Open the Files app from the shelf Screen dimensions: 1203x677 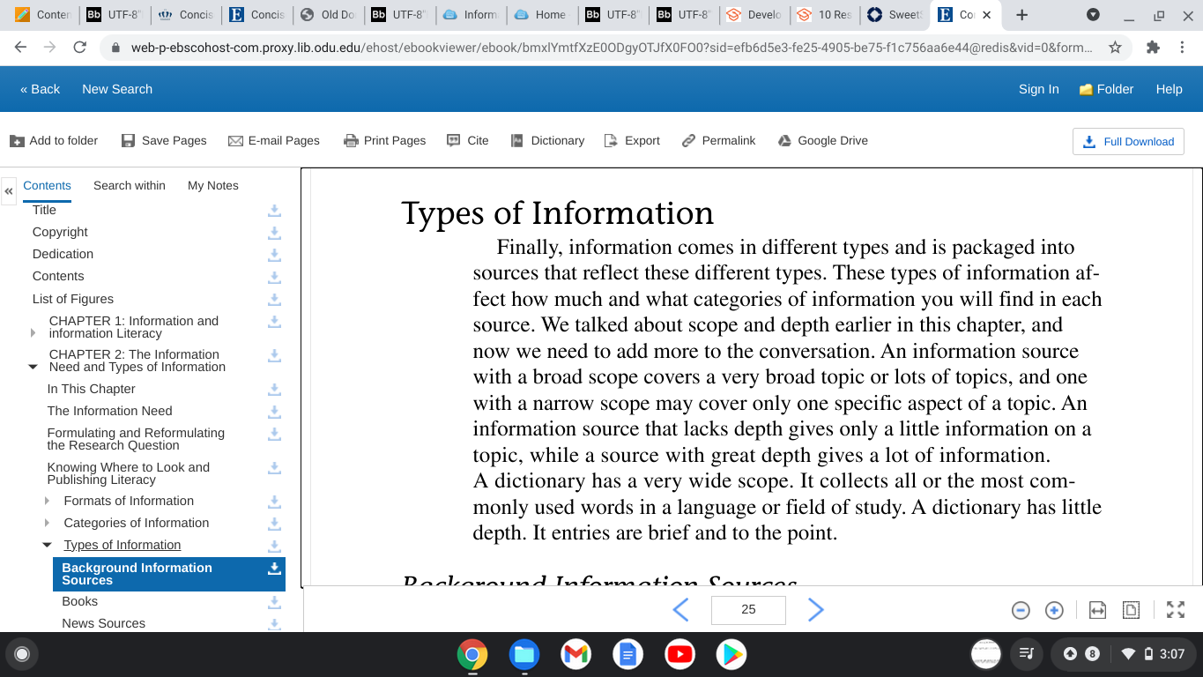tap(524, 654)
